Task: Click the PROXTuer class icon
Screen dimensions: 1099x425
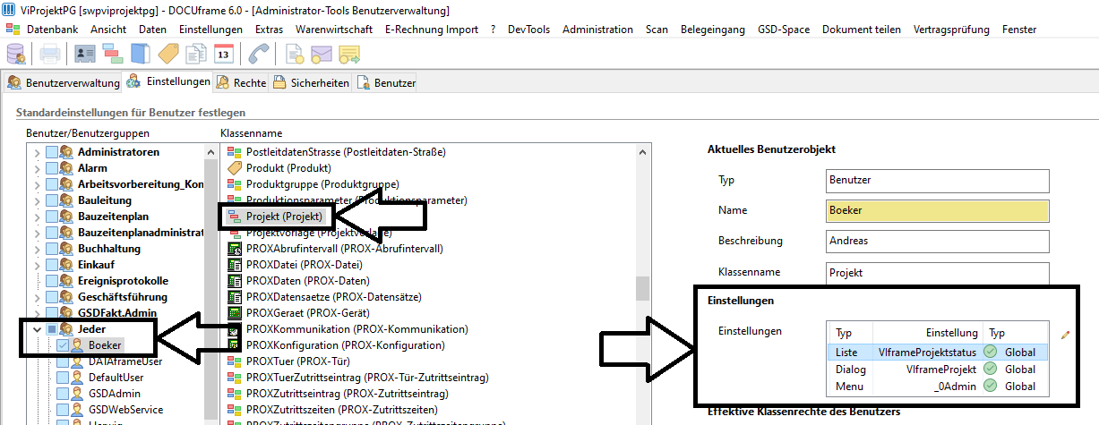Action: coord(235,361)
